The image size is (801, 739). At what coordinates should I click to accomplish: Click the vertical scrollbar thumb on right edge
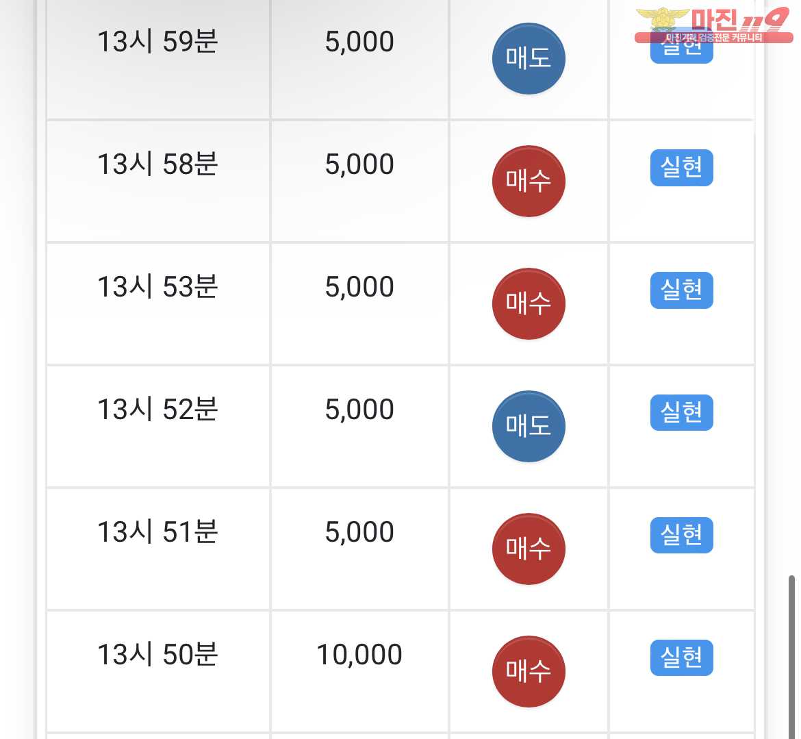coord(791,657)
